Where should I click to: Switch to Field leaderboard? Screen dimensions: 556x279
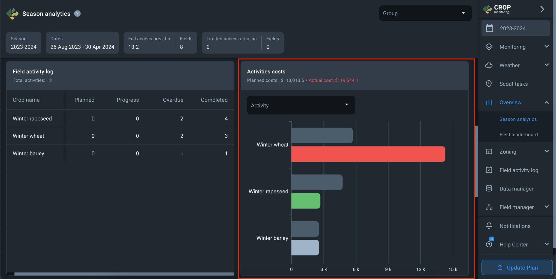click(518, 134)
